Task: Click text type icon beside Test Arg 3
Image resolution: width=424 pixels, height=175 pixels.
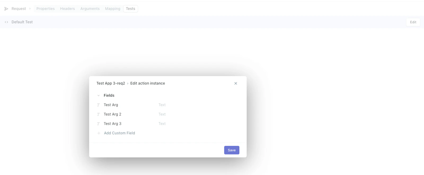Action: coord(98,124)
